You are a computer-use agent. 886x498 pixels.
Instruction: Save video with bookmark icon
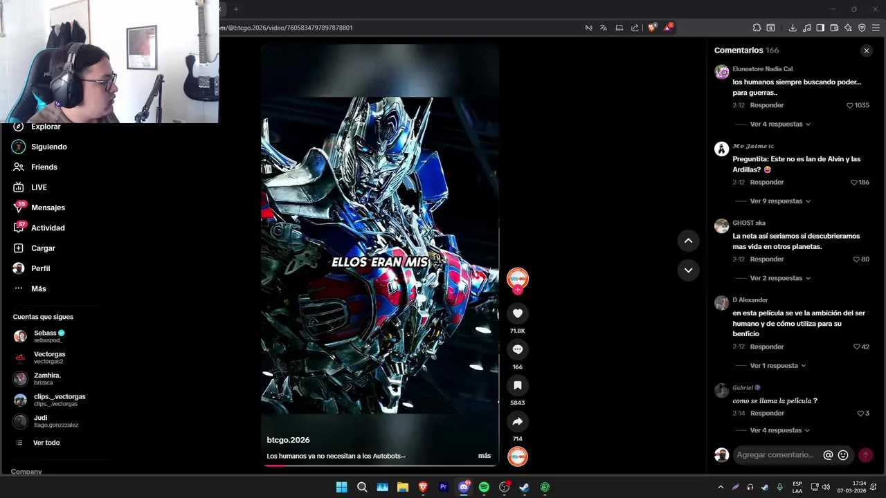[x=517, y=385]
